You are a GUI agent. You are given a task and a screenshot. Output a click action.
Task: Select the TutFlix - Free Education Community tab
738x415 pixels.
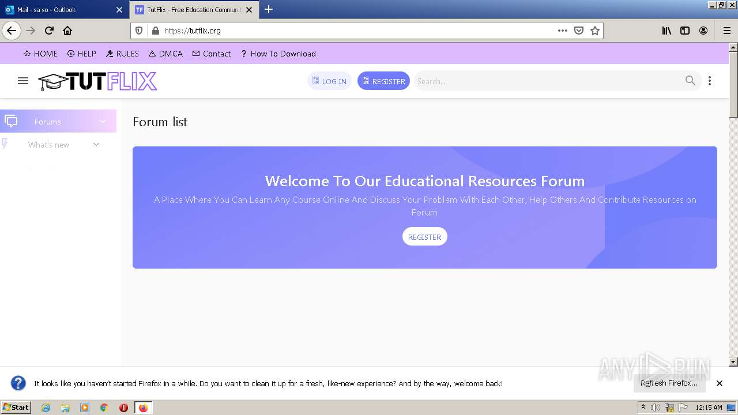point(194,10)
